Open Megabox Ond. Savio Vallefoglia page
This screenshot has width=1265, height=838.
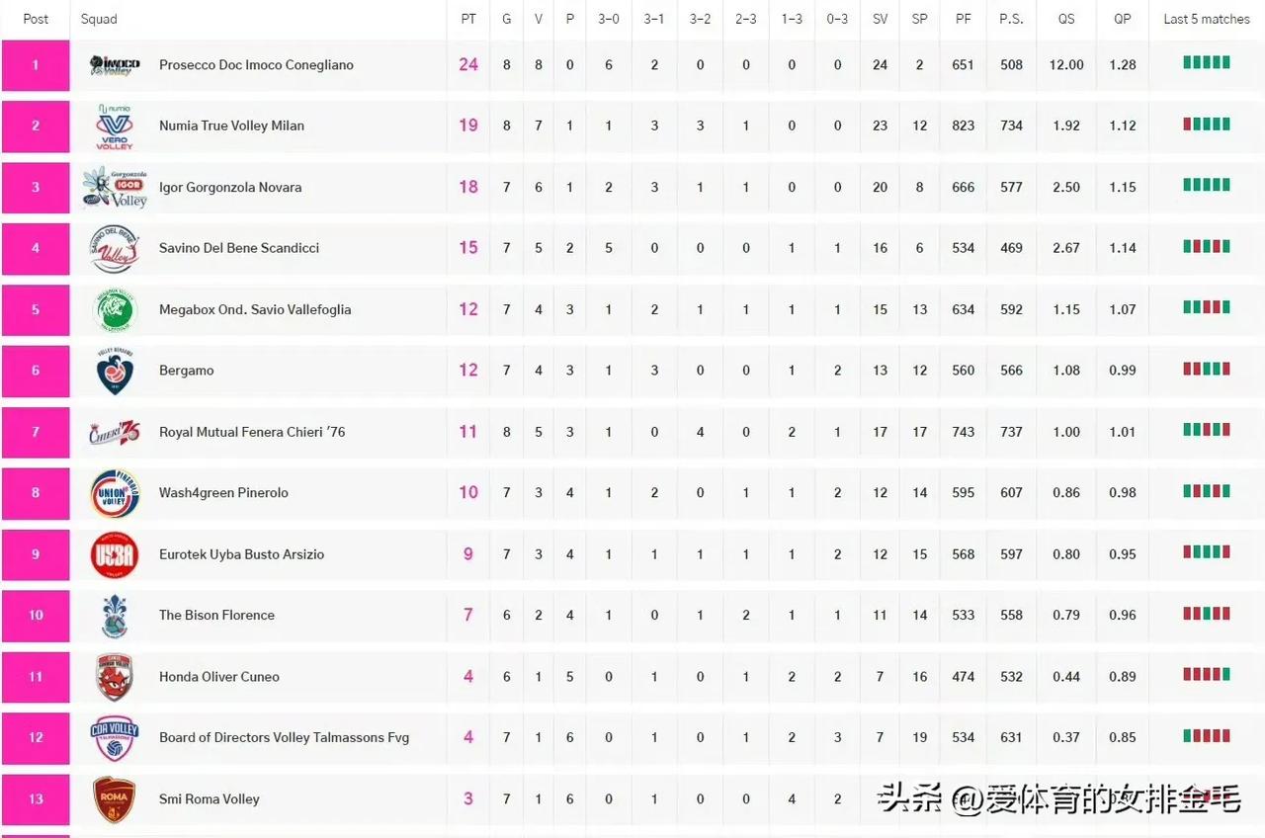tap(255, 309)
